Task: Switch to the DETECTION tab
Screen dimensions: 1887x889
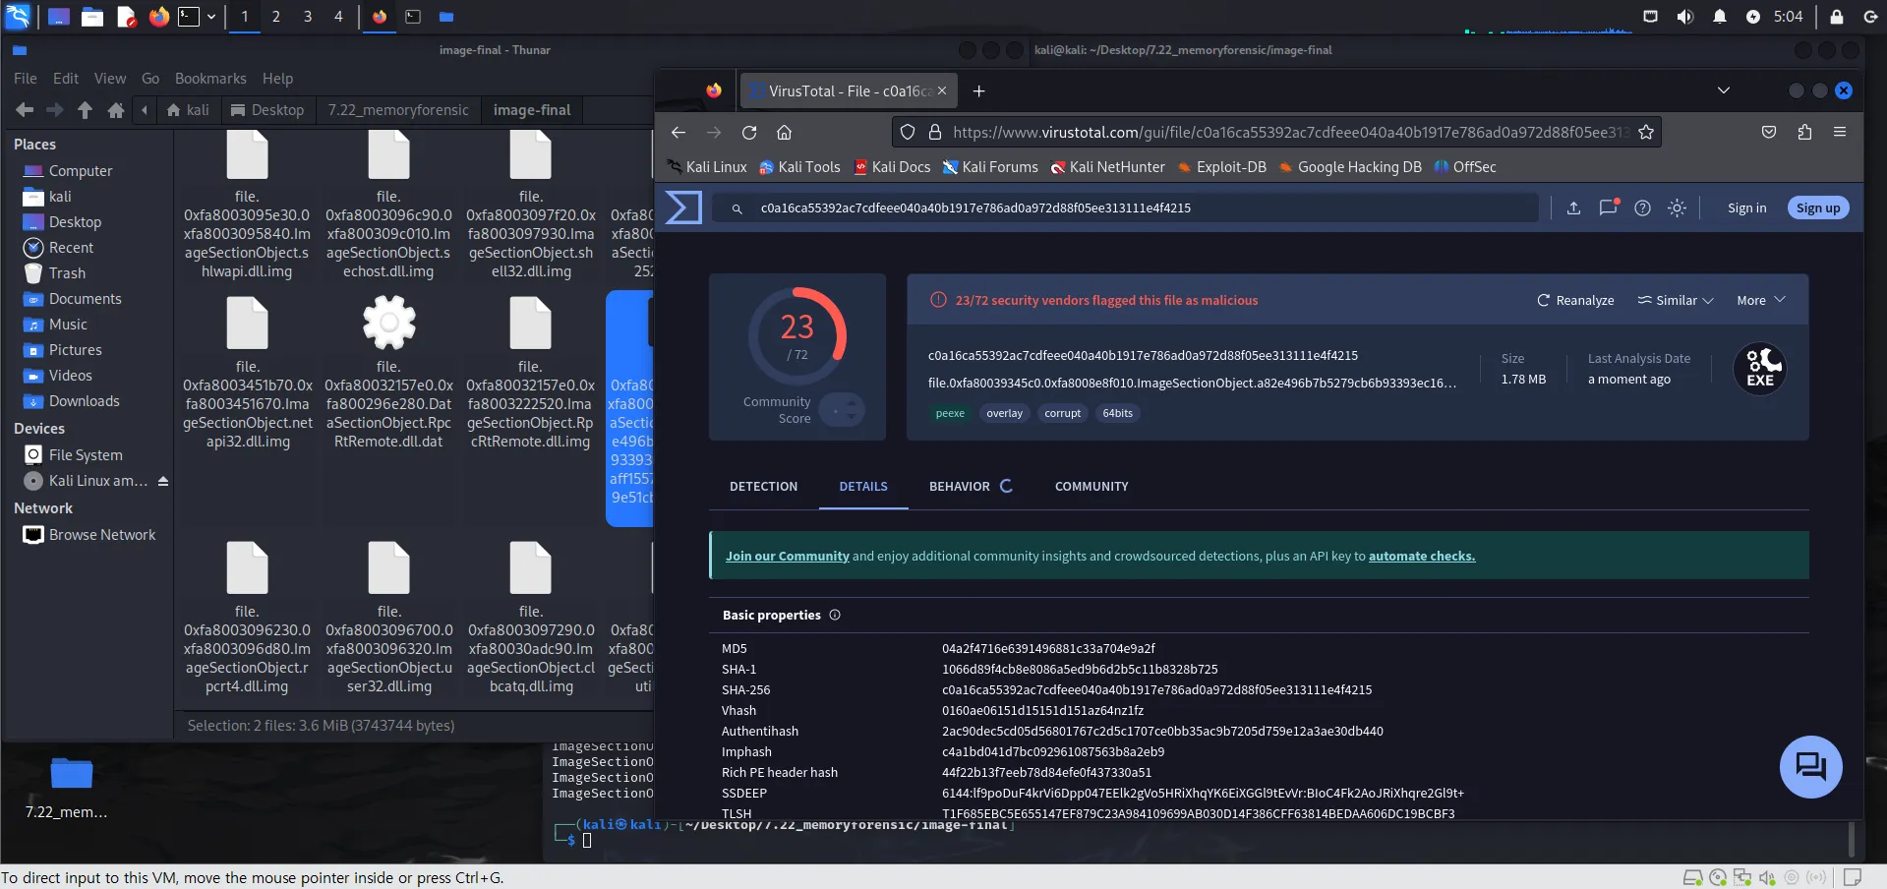Action: [763, 486]
